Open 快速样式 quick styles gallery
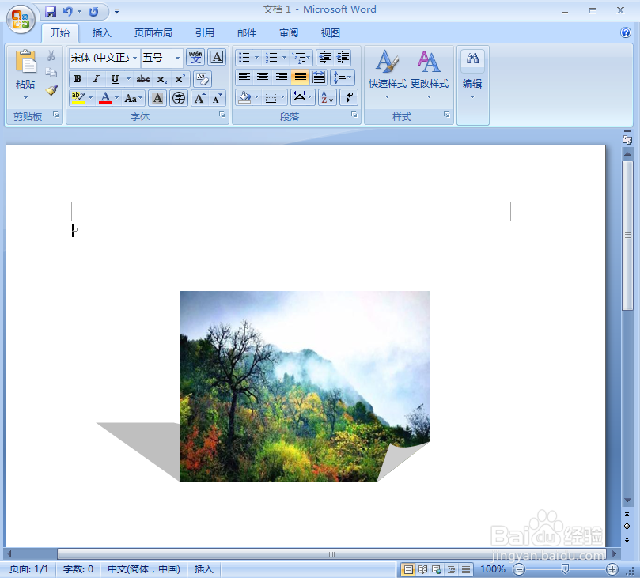 click(388, 74)
